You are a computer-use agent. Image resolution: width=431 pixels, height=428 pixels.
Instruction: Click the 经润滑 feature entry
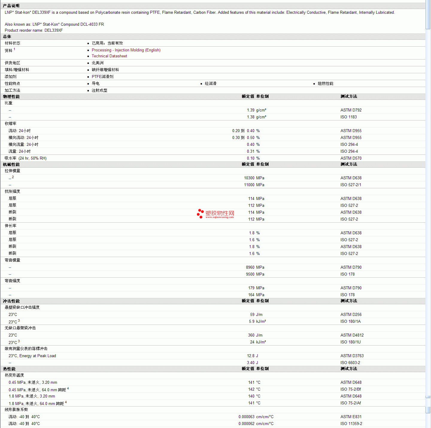(x=211, y=84)
